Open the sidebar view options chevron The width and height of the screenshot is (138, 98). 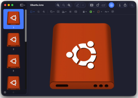point(25,5)
